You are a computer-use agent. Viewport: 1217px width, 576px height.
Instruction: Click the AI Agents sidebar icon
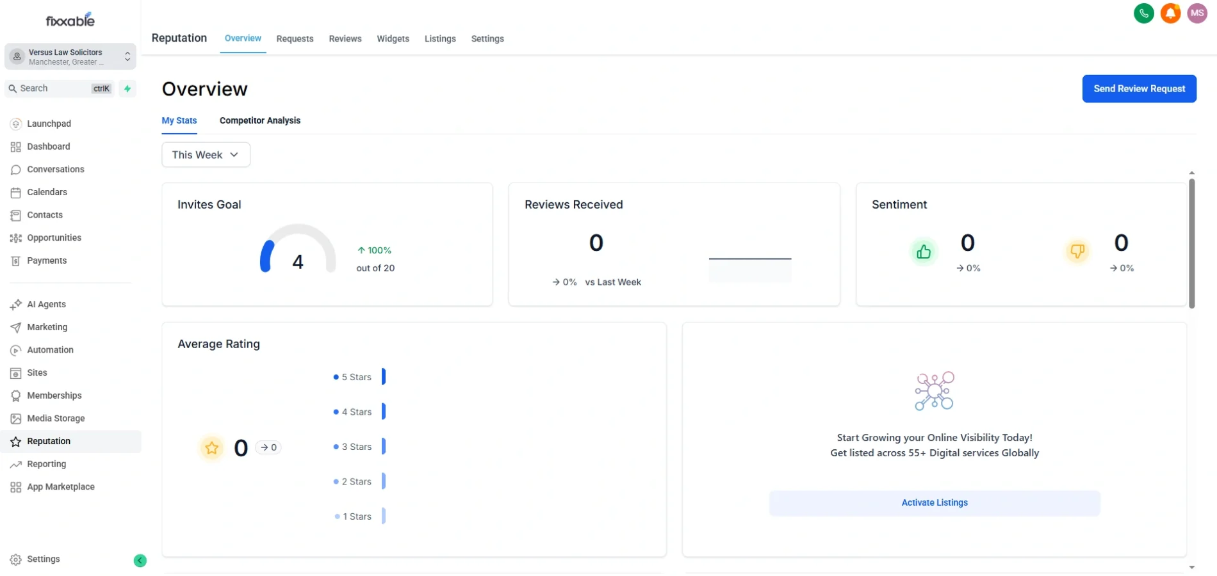(x=16, y=304)
